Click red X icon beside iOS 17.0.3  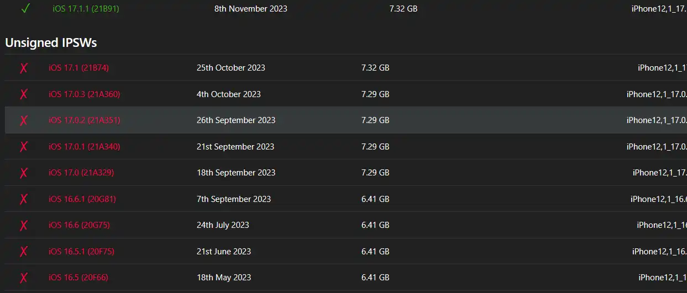[x=24, y=94]
